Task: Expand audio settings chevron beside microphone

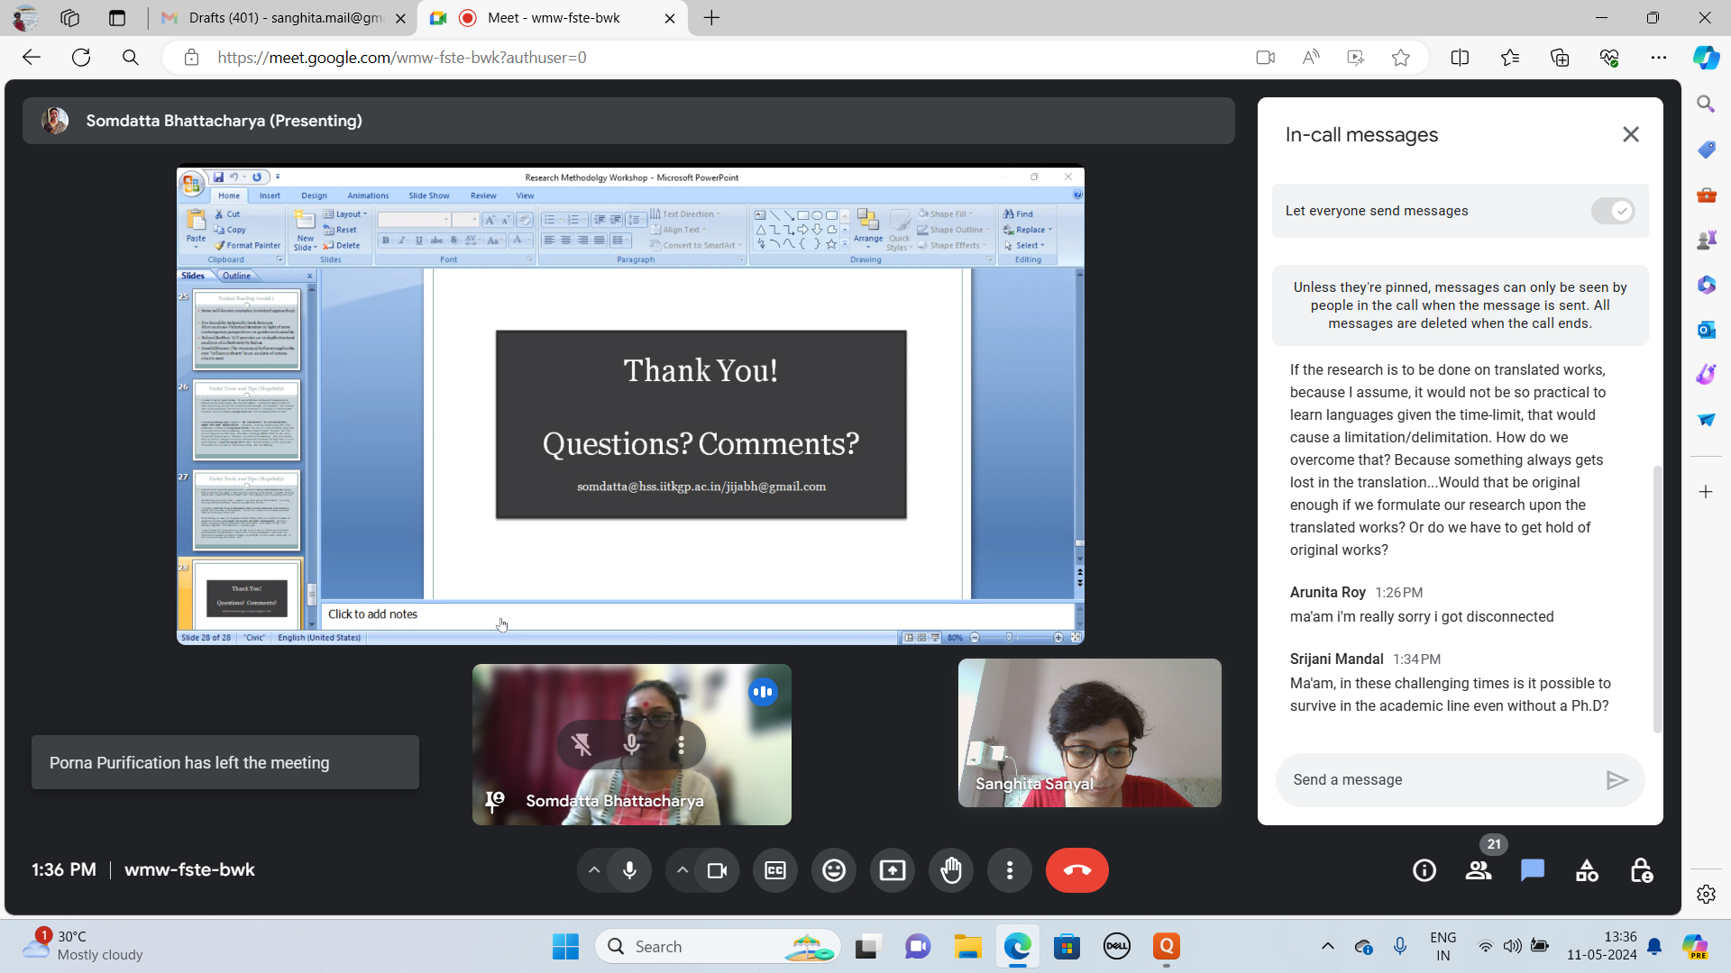Action: (x=593, y=870)
